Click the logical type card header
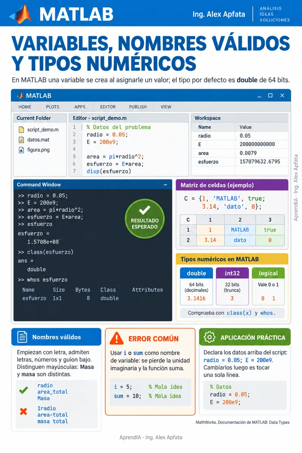The width and height of the screenshot is (302, 453). (268, 273)
